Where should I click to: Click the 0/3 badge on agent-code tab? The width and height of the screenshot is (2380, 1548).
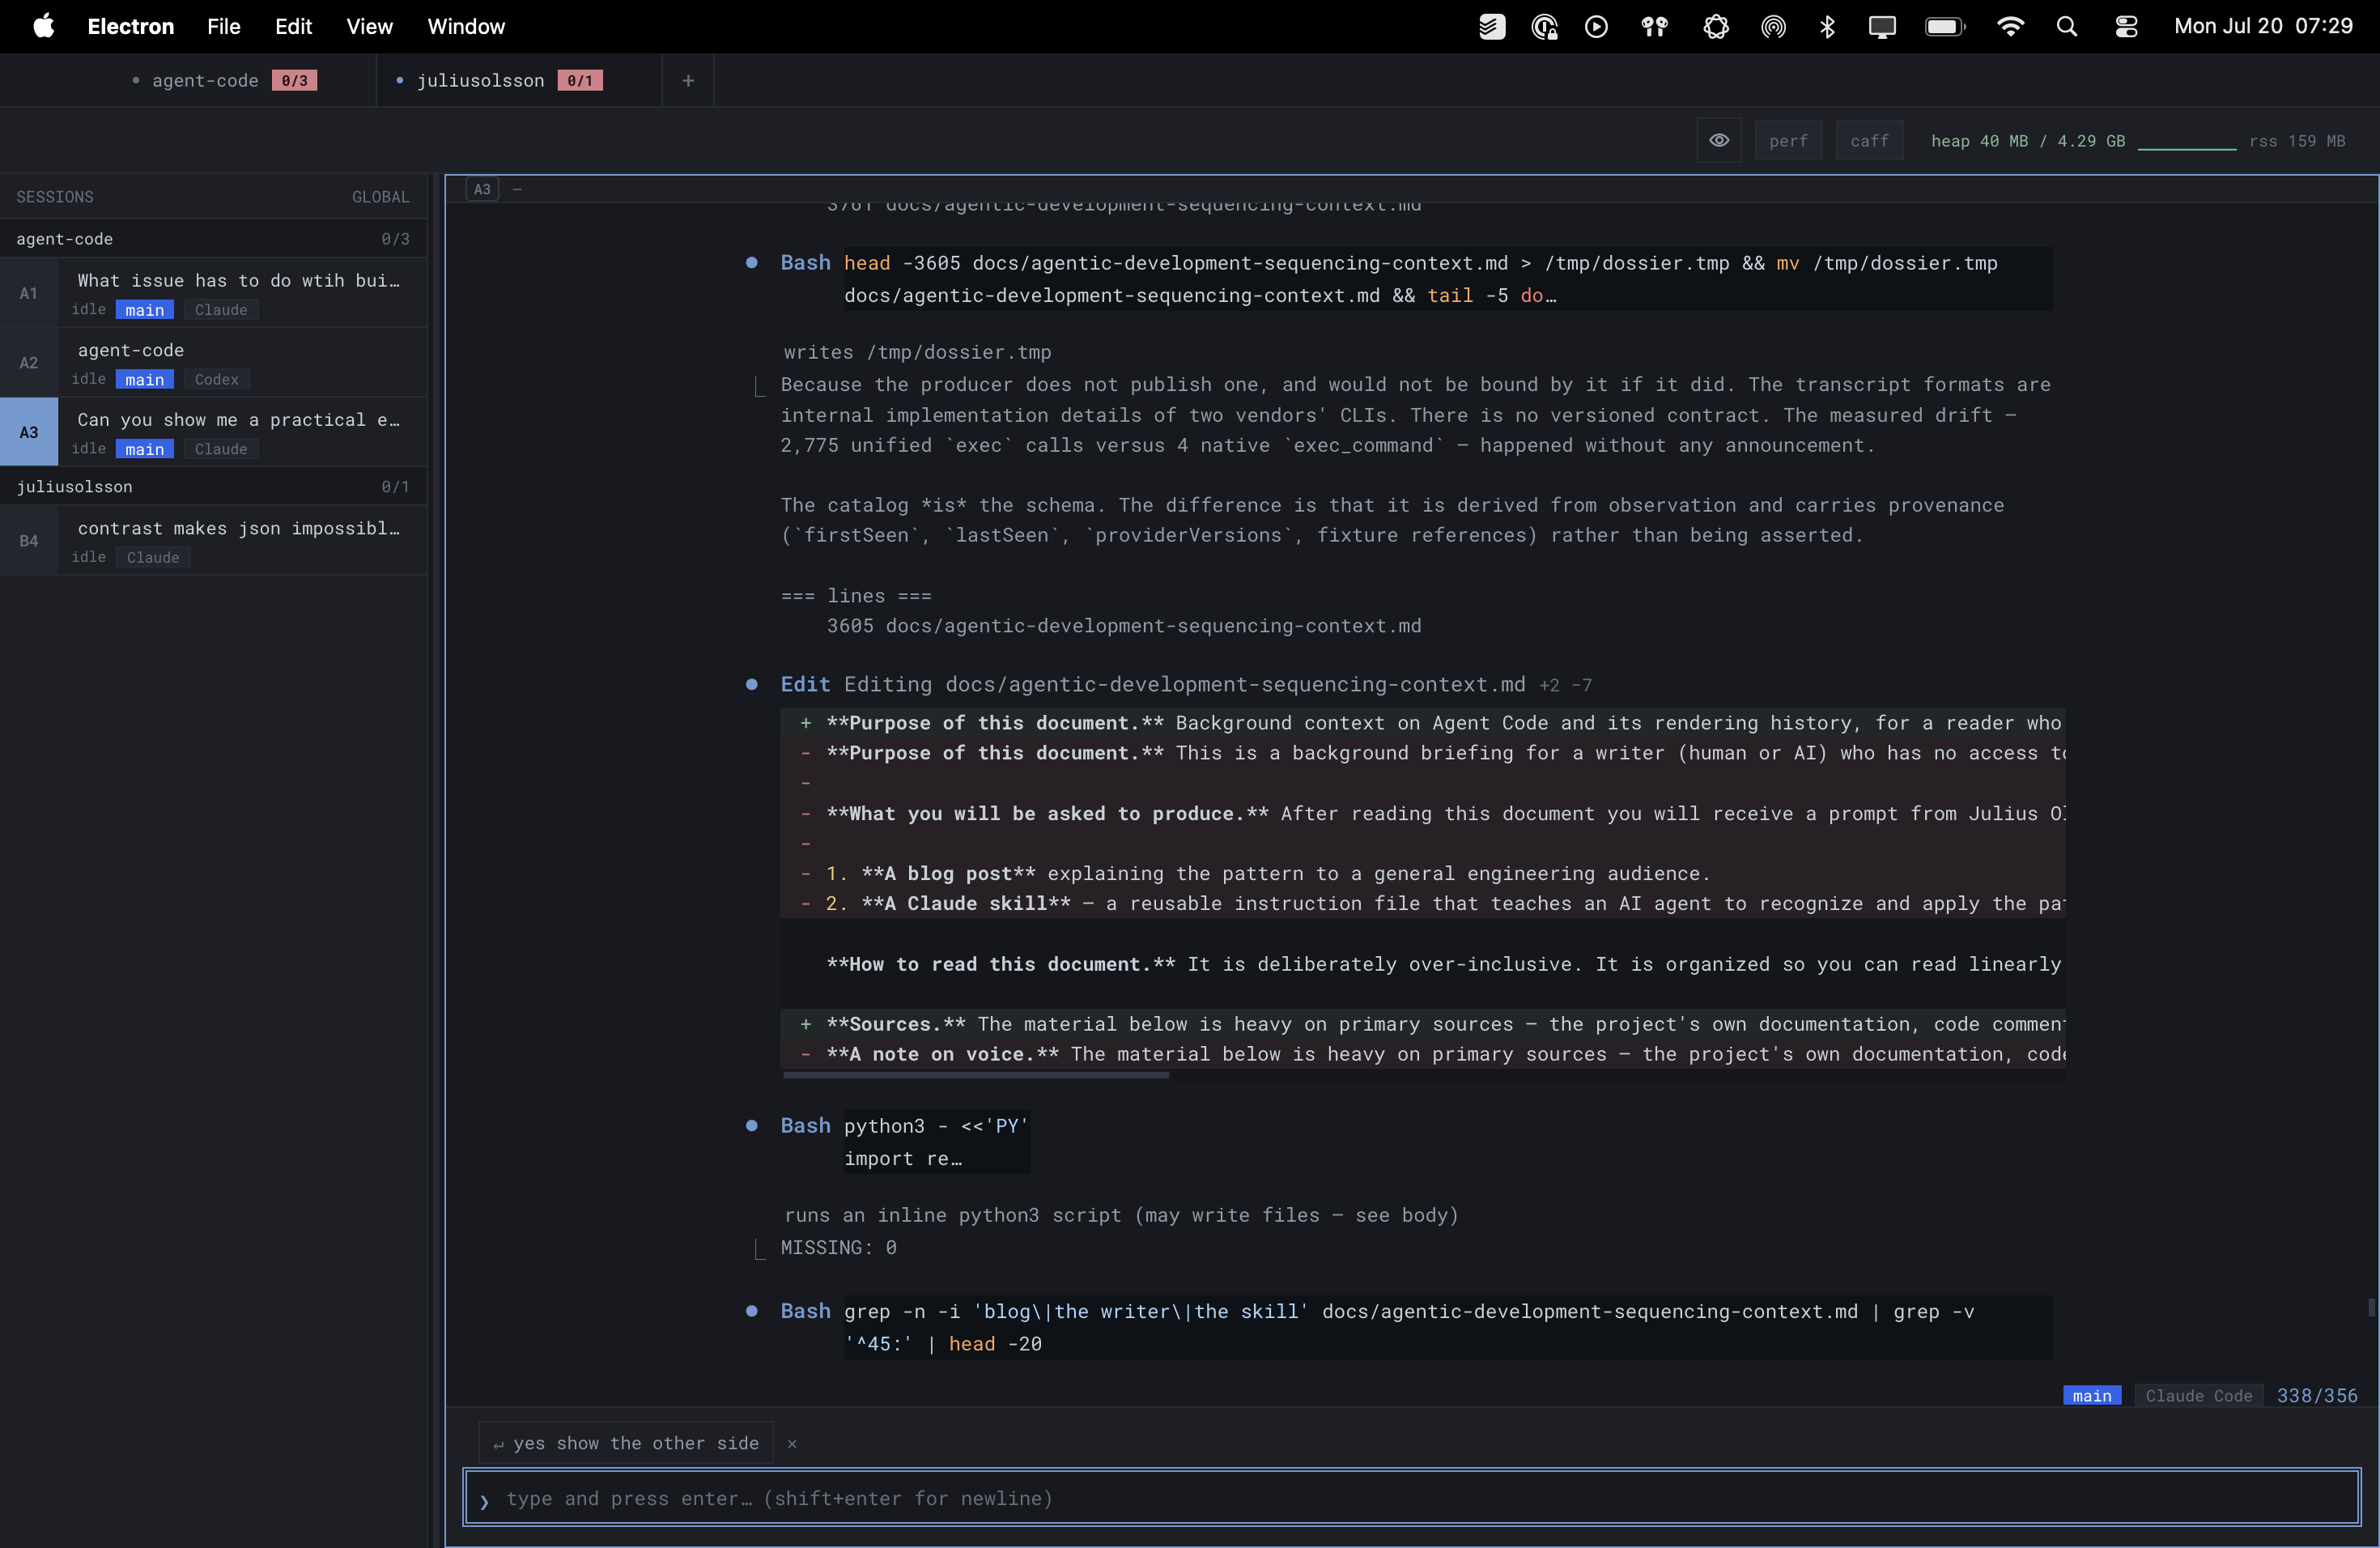(294, 81)
